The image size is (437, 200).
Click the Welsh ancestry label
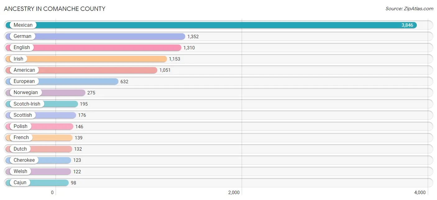tap(21, 171)
